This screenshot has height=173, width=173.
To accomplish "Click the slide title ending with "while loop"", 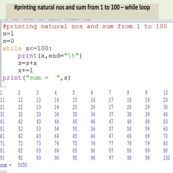I will tap(82, 8).
